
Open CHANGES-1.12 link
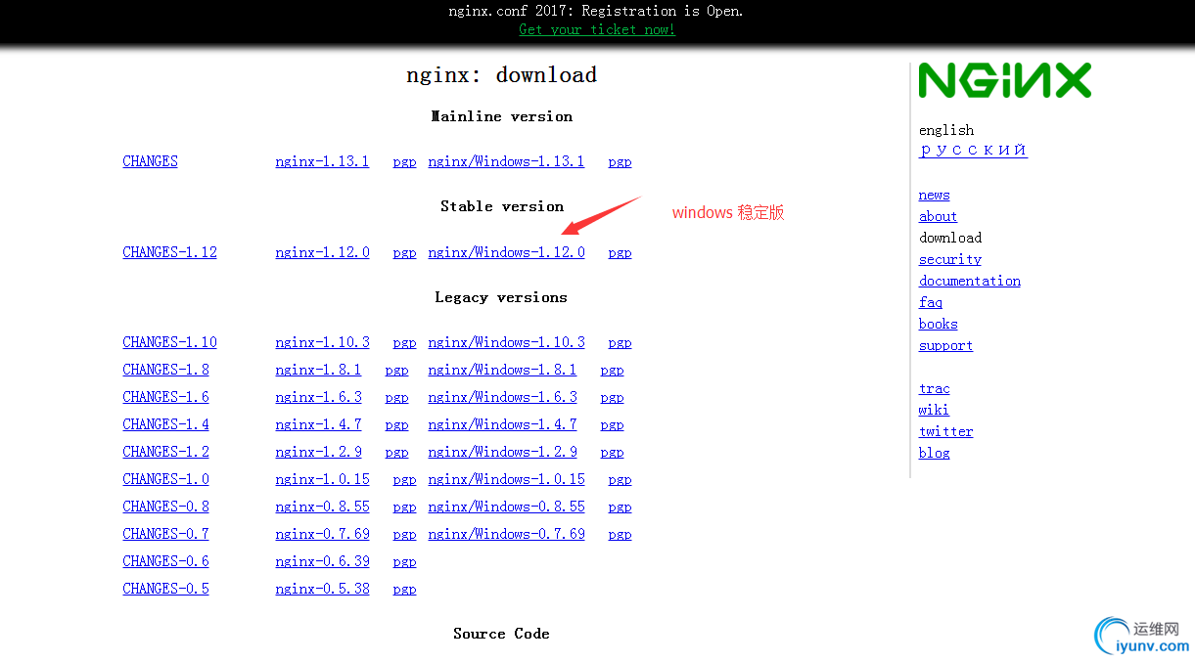(x=169, y=252)
